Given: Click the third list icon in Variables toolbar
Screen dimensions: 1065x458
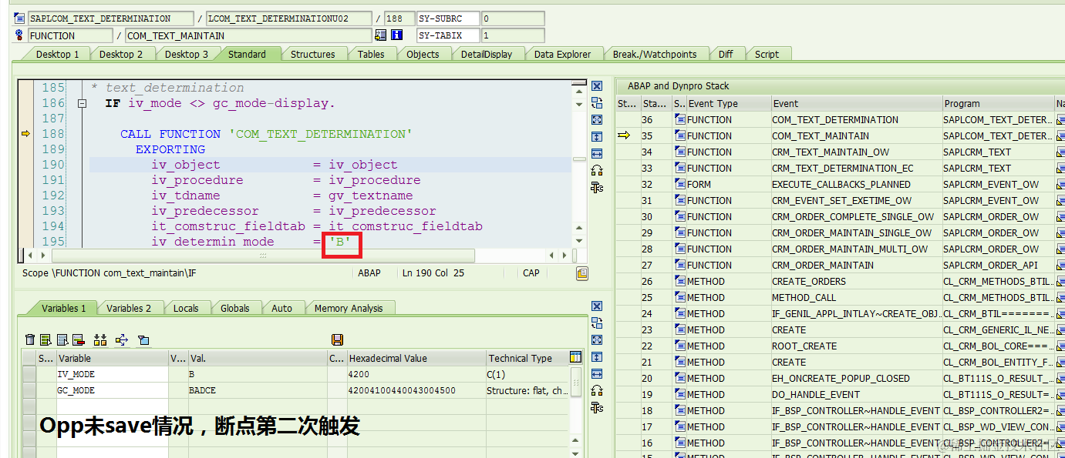Looking at the screenshot, I should (x=62, y=339).
